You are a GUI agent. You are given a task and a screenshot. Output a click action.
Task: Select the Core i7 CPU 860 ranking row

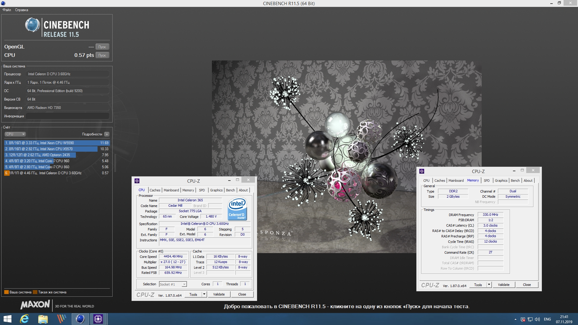pos(57,167)
